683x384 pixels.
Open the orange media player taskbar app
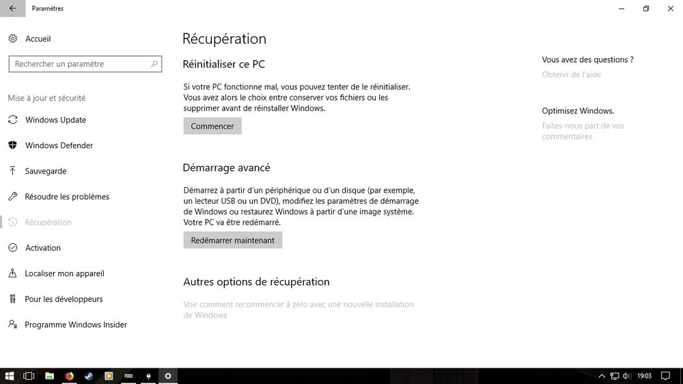click(109, 376)
